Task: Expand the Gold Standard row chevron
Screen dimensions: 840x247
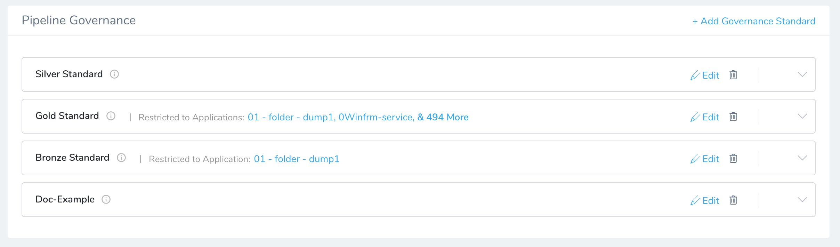Action: [802, 116]
